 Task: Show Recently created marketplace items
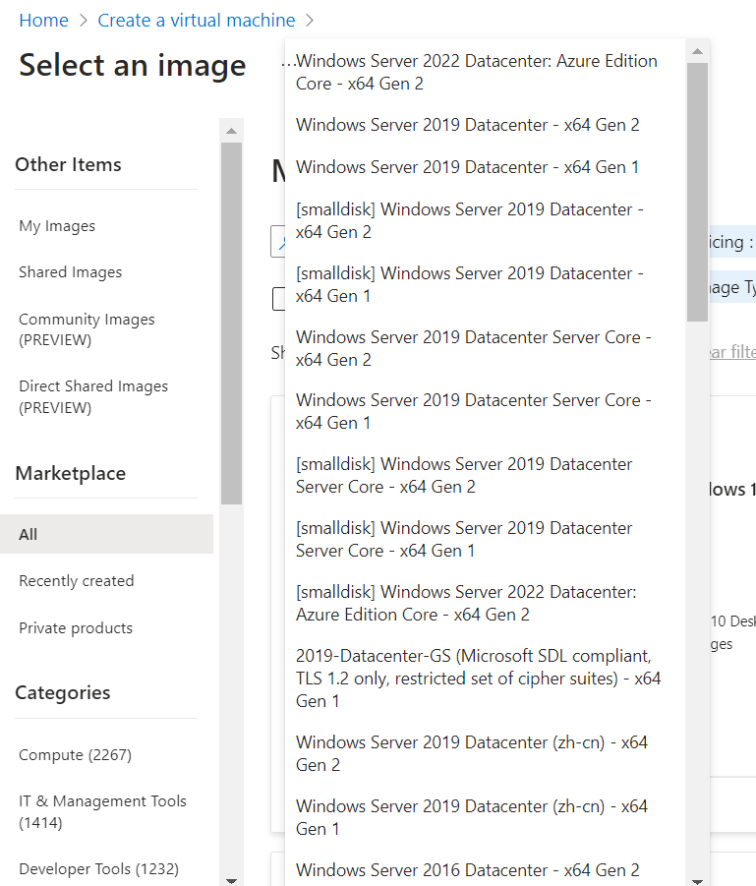click(x=77, y=581)
